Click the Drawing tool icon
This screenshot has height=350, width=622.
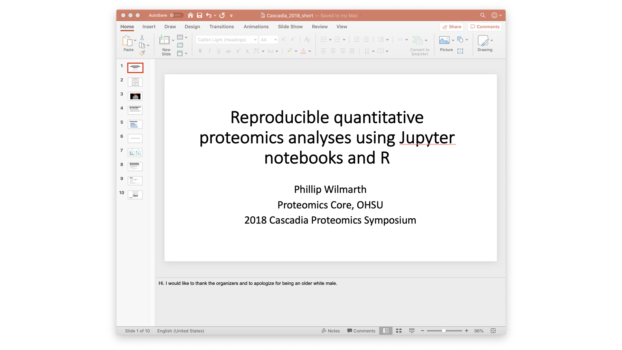(x=483, y=40)
